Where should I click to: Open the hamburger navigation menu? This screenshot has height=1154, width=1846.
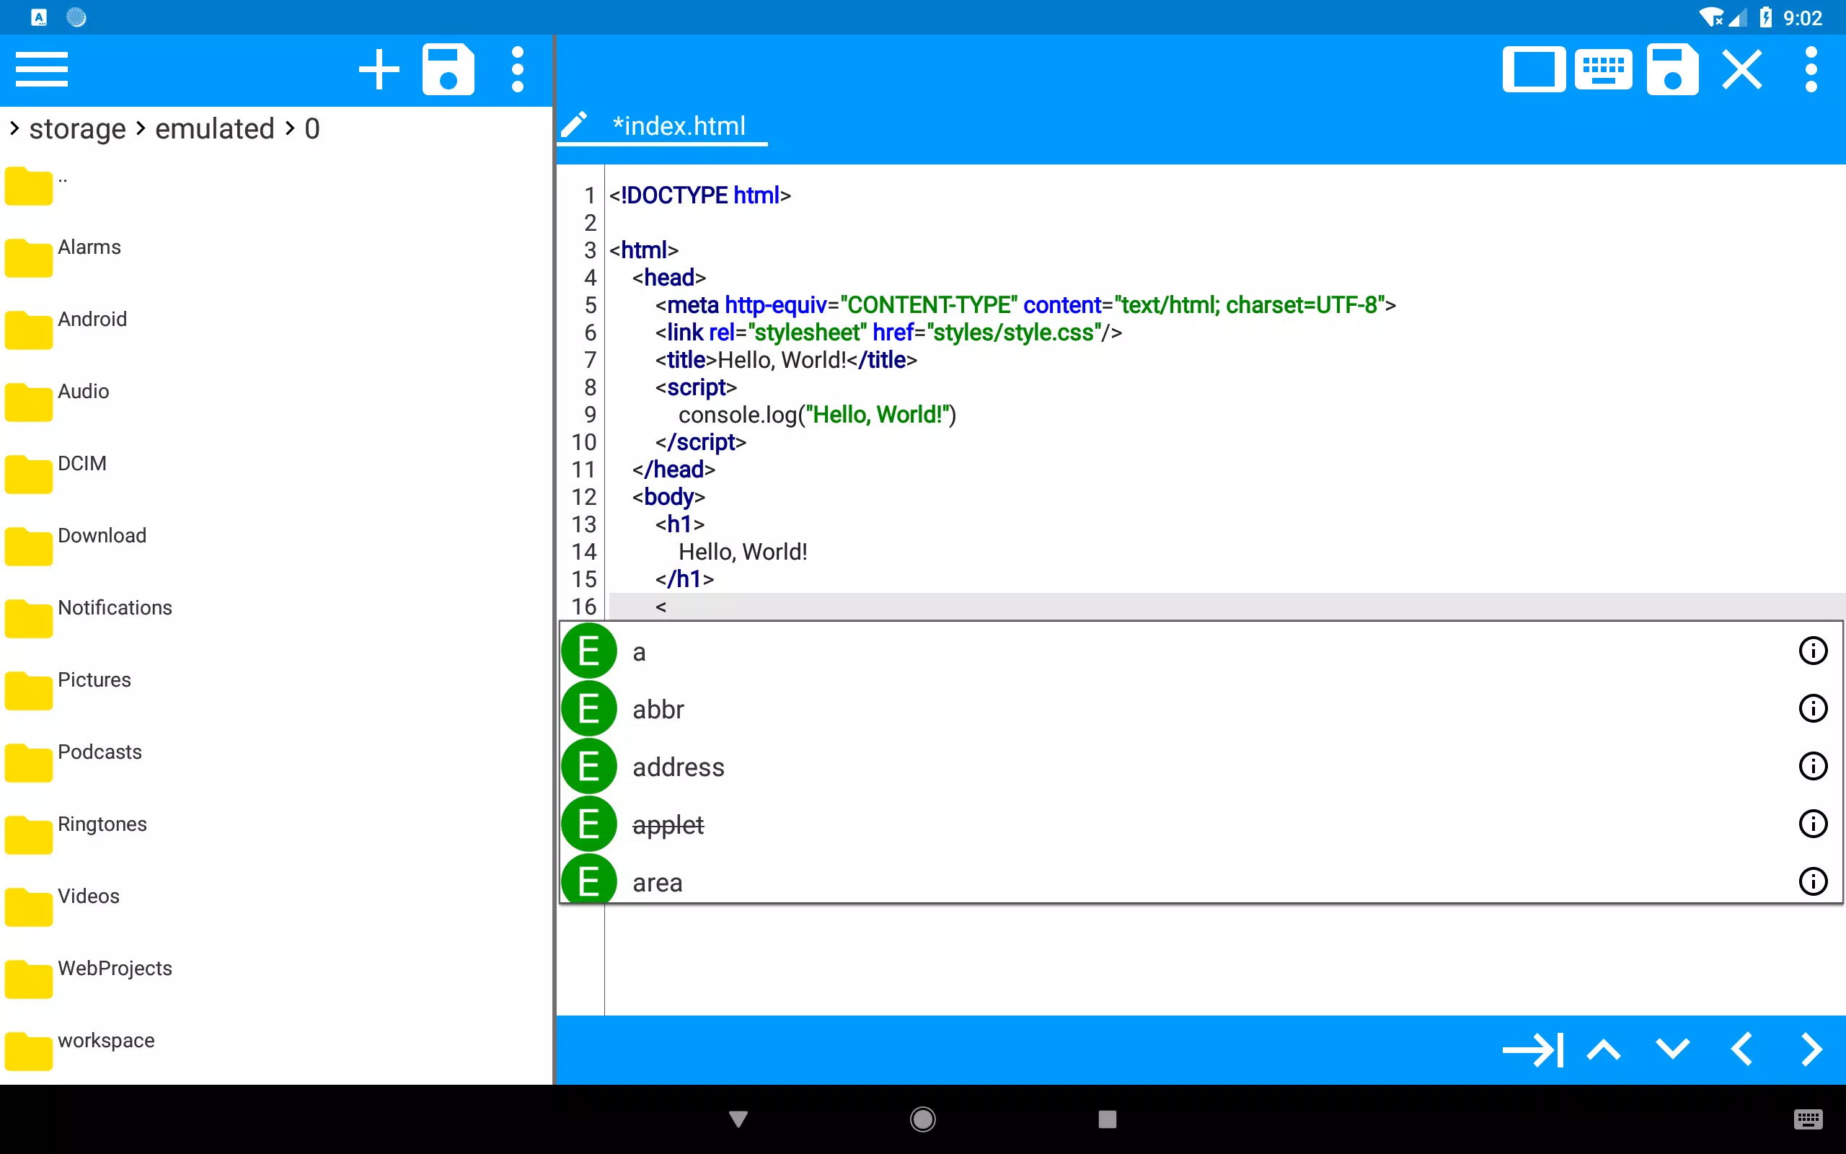pyautogui.click(x=42, y=69)
